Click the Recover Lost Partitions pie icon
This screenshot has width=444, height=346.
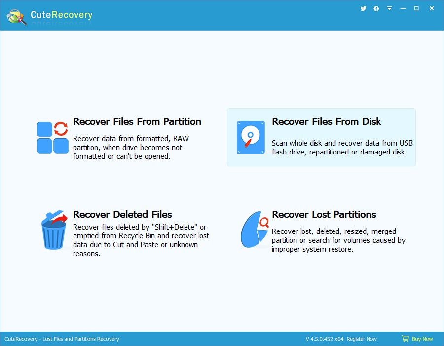[x=255, y=230]
